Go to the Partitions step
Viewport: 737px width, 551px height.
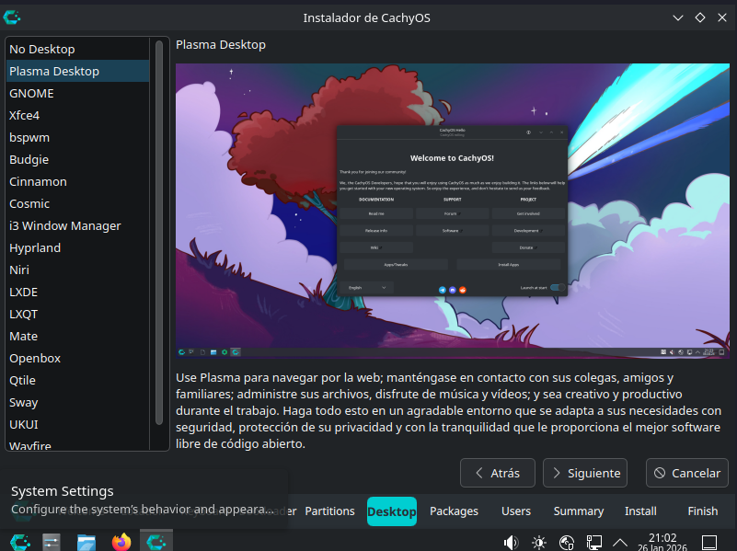tap(329, 511)
